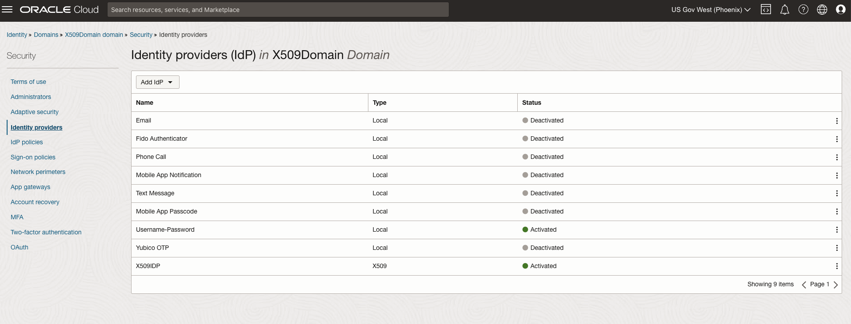Click Activated status of Username-Password
The height and width of the screenshot is (324, 851).
539,229
